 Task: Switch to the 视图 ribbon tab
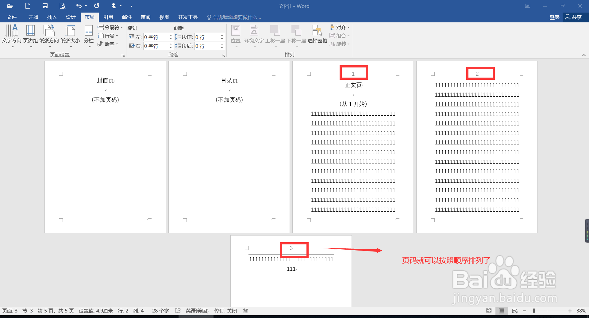coord(164,17)
